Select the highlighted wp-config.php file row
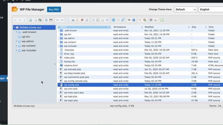Screen dimensions: 223x125 click(140, 85)
